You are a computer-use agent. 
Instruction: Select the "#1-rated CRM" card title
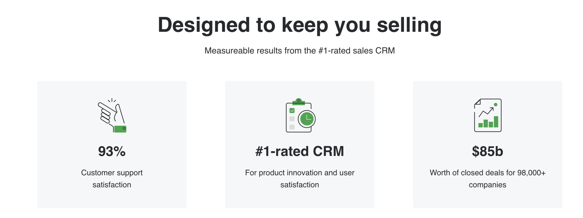tap(300, 151)
